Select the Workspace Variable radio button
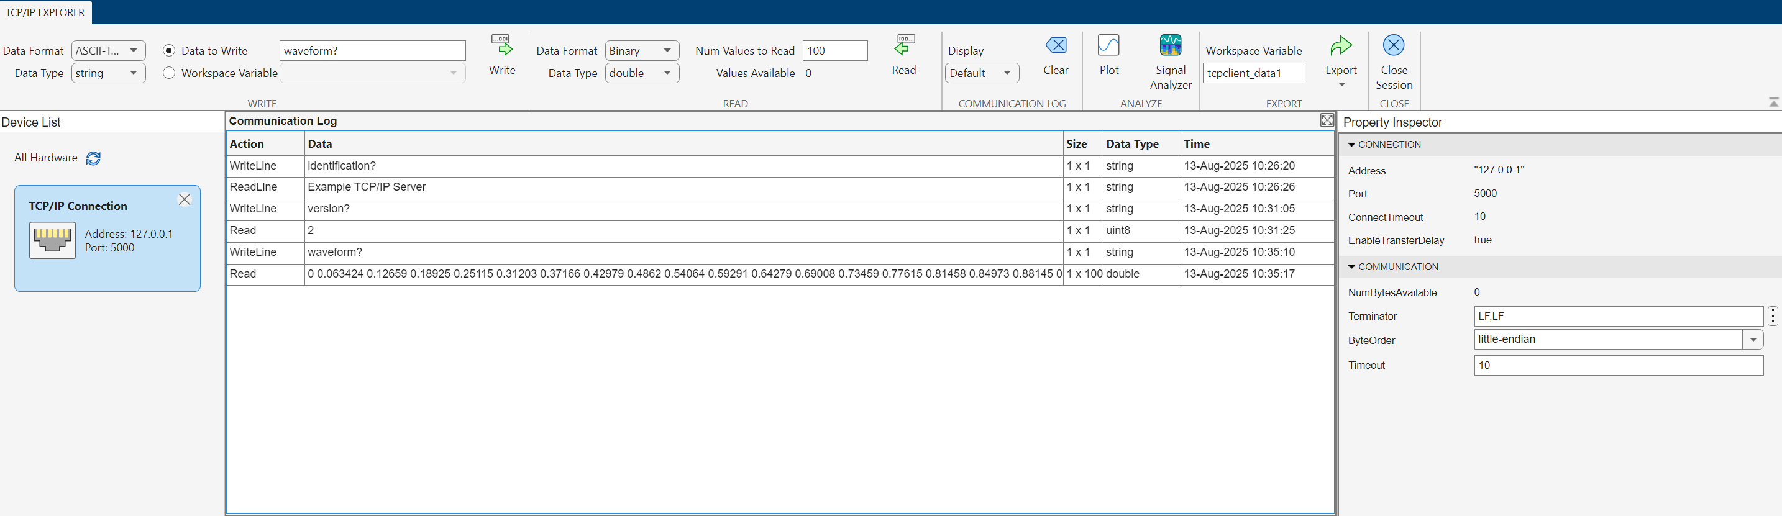Screen dimensions: 1782x516 pos(170,73)
